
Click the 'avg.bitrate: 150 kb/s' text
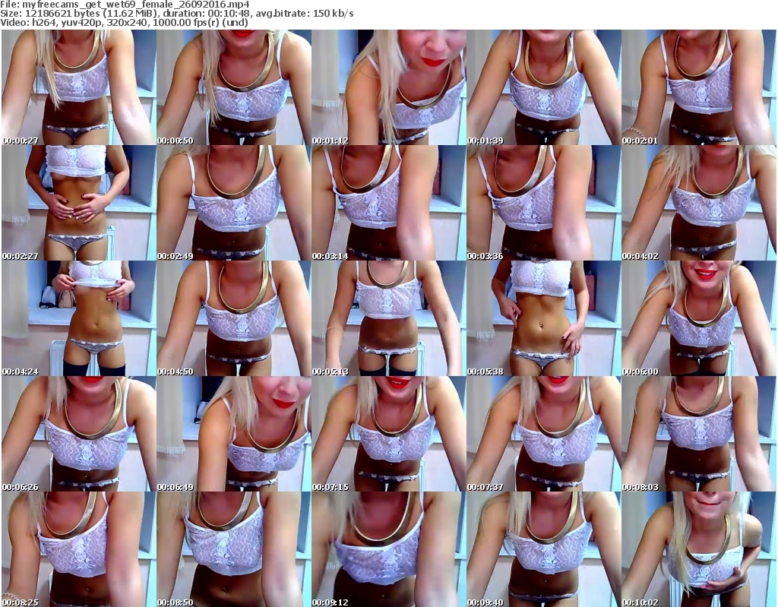point(305,14)
